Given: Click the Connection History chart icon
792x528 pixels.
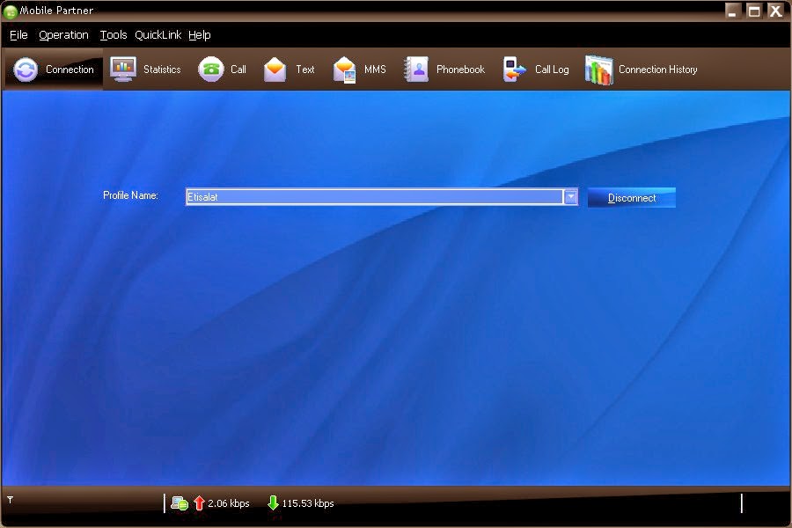Looking at the screenshot, I should [599, 70].
